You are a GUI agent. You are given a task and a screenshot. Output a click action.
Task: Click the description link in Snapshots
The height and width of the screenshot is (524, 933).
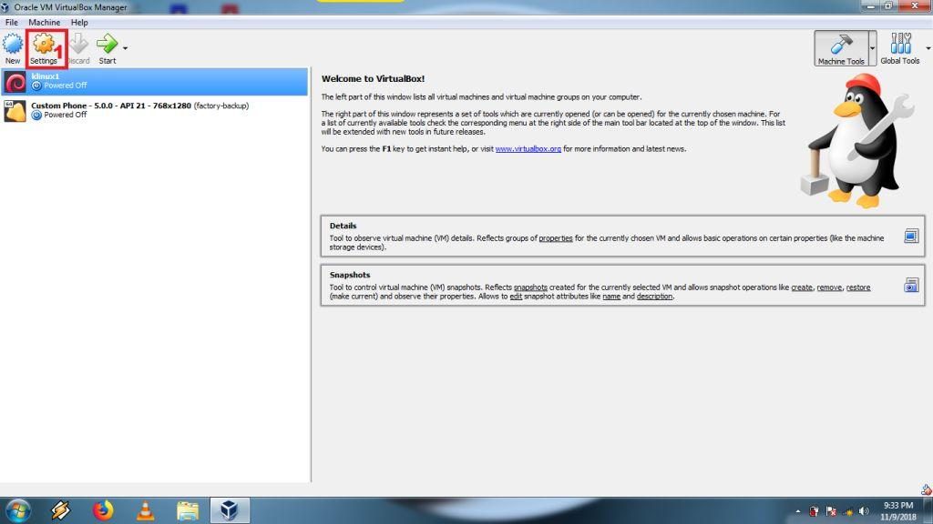pyautogui.click(x=654, y=297)
